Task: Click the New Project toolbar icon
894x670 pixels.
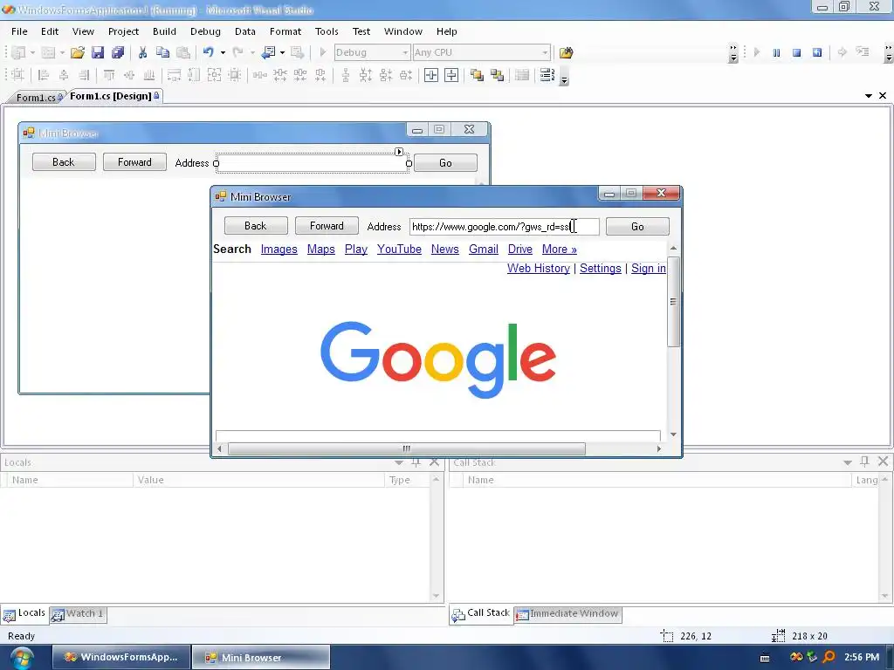Action: [x=18, y=52]
